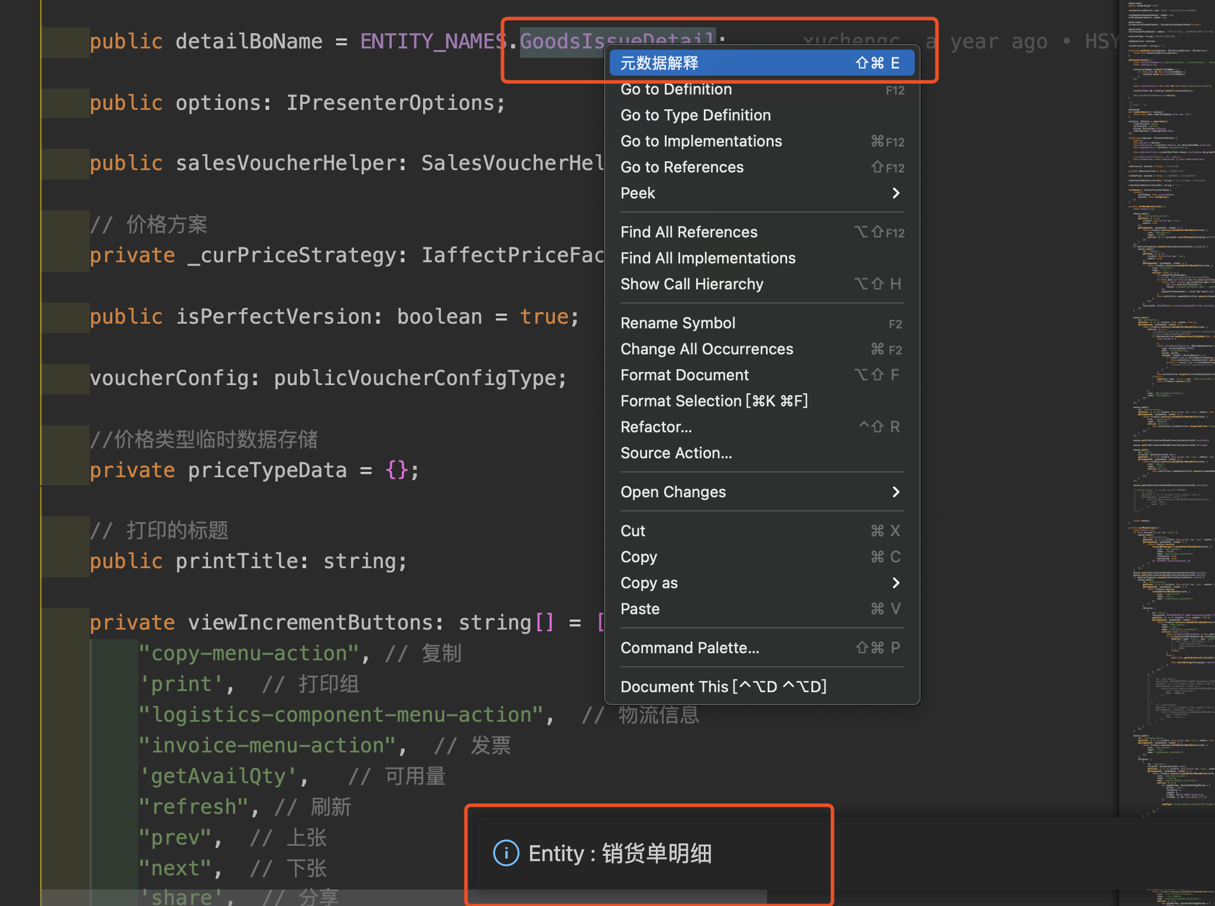1215x906 pixels.
Task: Open the Copy as submenu
Action: pos(762,583)
